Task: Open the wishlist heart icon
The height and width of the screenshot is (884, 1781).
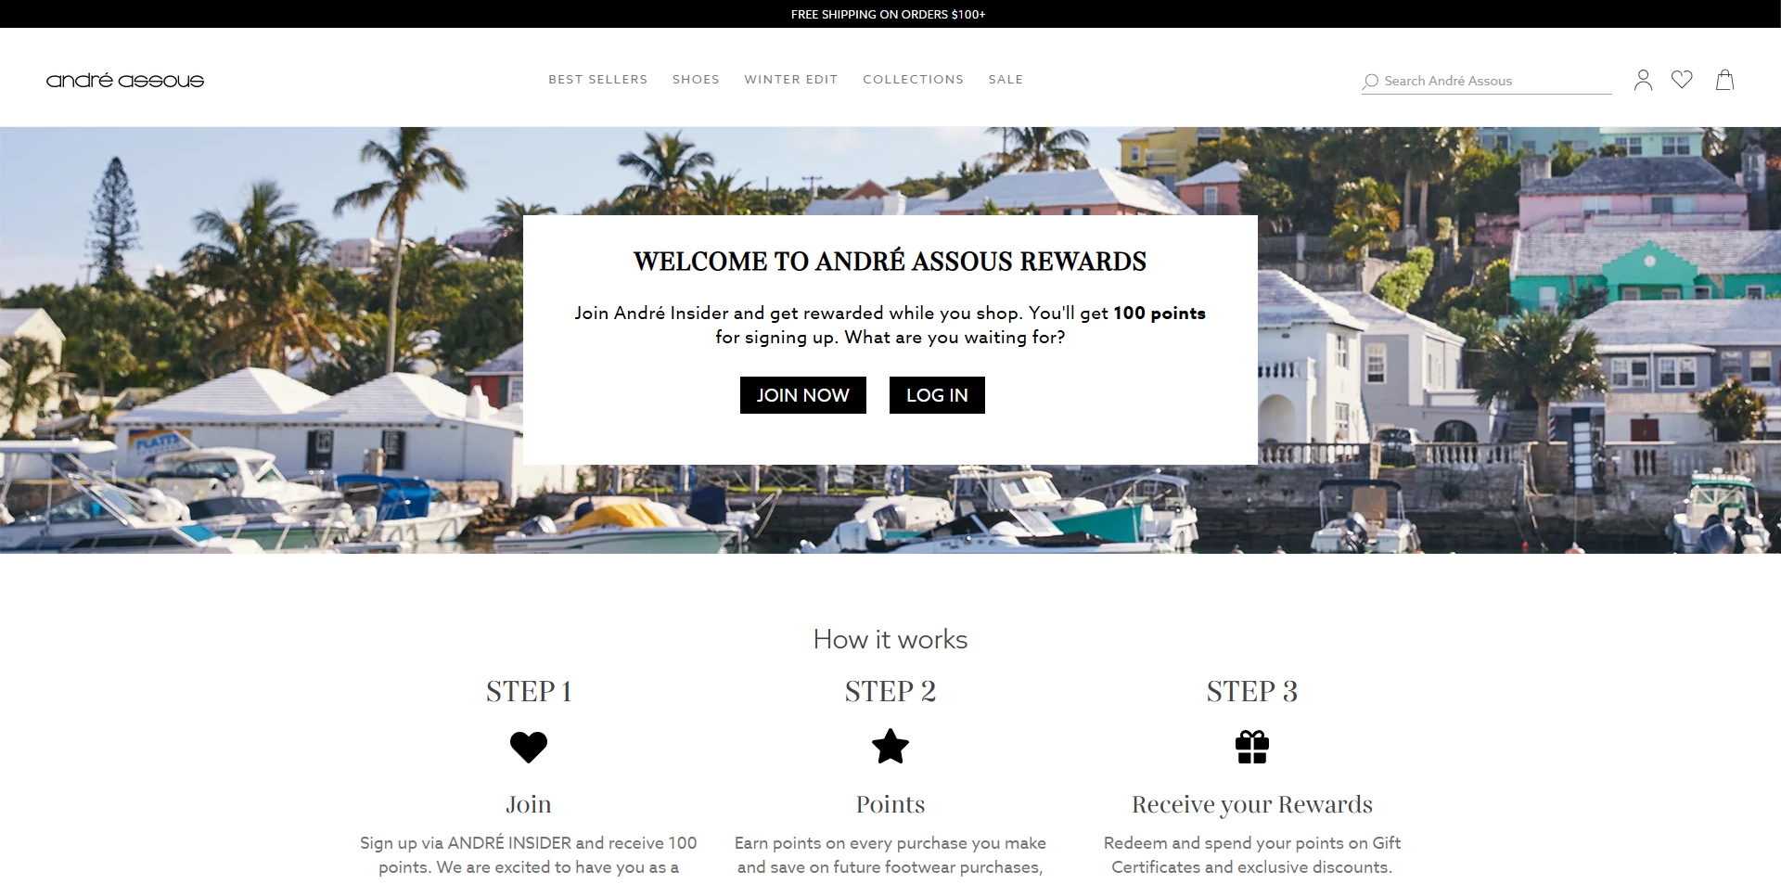Action: 1682,80
